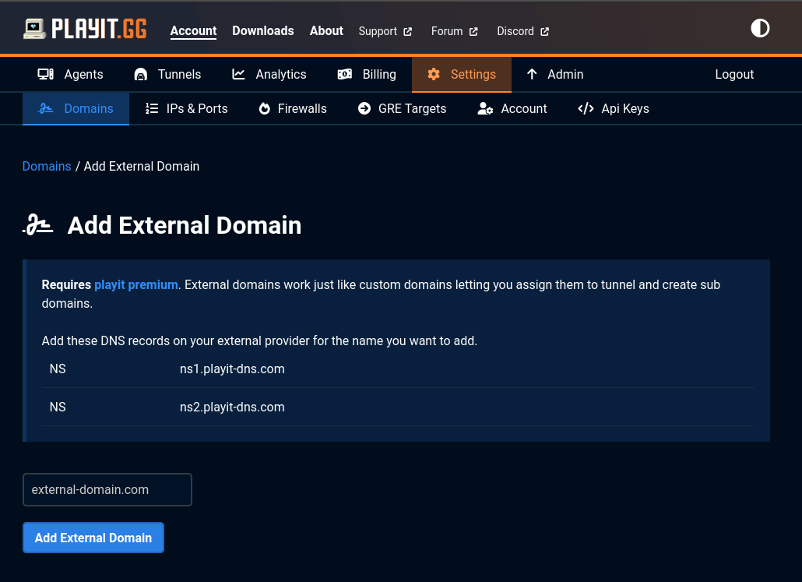The width and height of the screenshot is (802, 582).
Task: Click the Api Keys code icon
Action: (586, 108)
